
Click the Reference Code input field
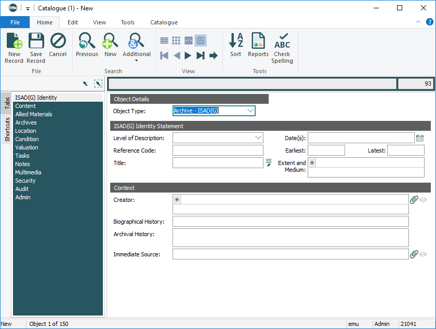tap(218, 150)
